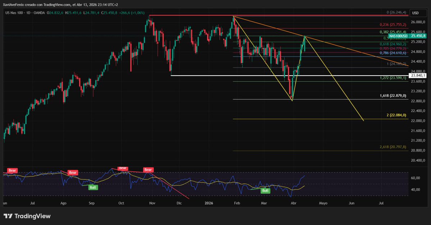Click the 24.800,0 price axis label

[418, 52]
